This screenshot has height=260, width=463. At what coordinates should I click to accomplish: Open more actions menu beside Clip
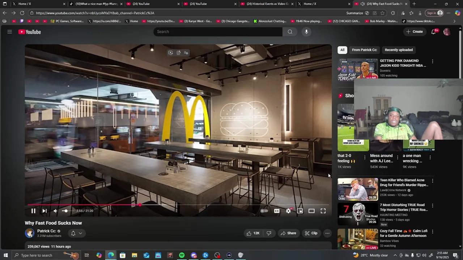point(327,233)
